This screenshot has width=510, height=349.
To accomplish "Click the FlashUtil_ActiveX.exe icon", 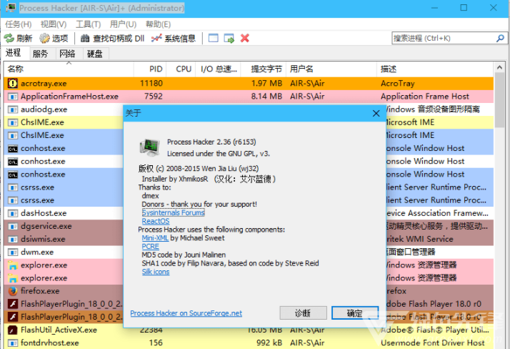I will (x=13, y=330).
